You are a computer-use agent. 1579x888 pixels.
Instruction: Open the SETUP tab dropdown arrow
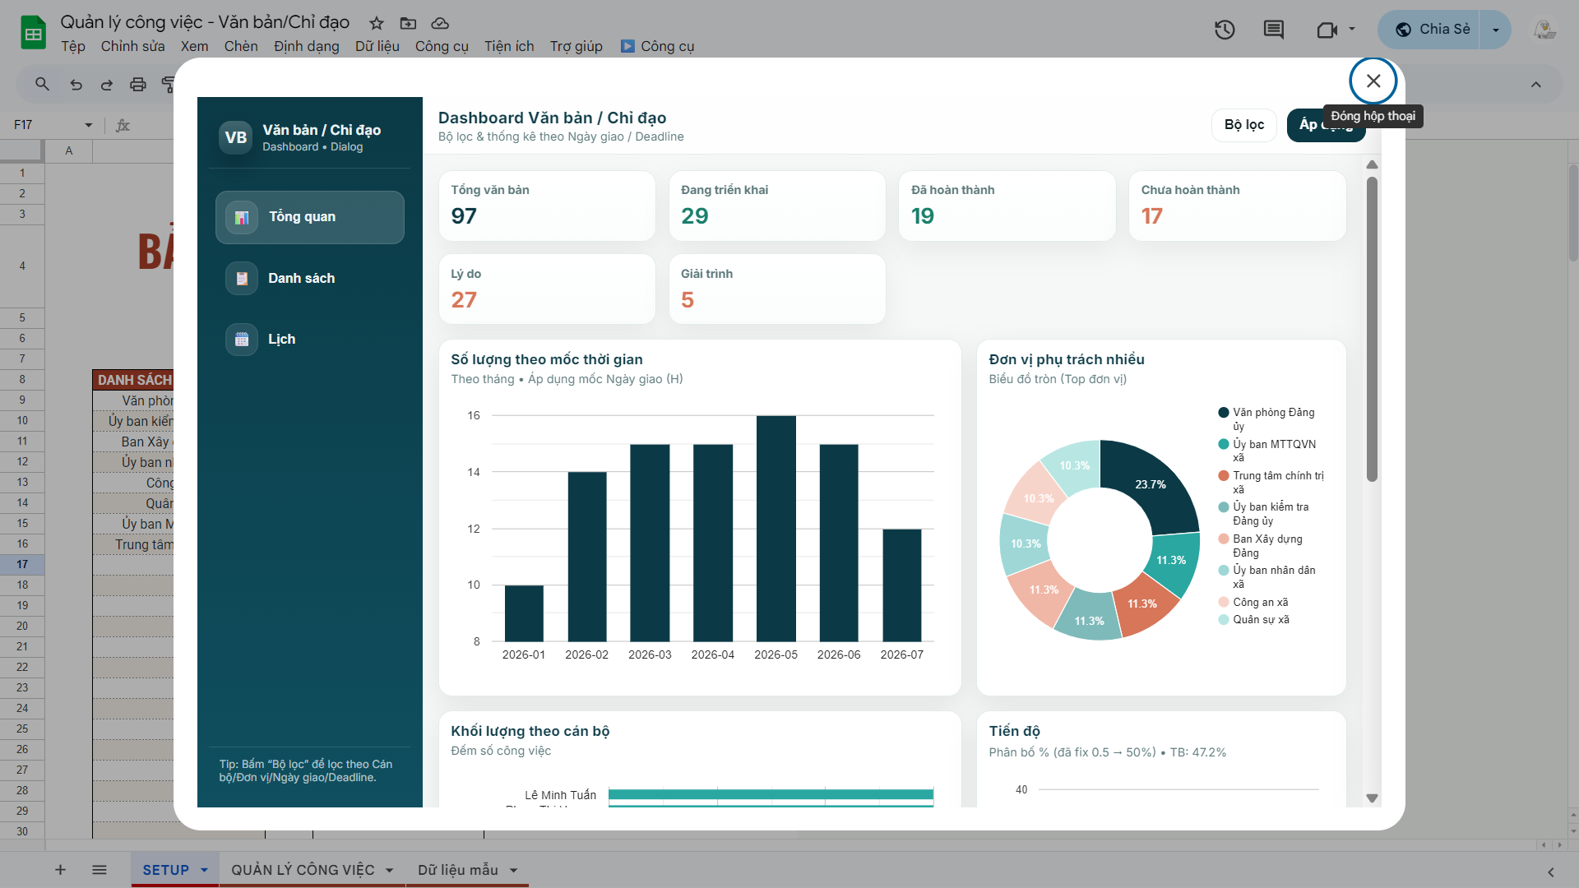[x=204, y=870]
